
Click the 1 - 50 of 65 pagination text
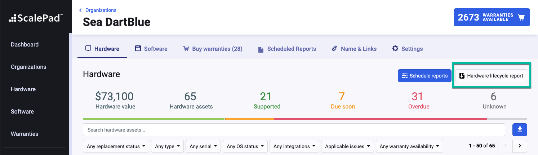pyautogui.click(x=482, y=146)
